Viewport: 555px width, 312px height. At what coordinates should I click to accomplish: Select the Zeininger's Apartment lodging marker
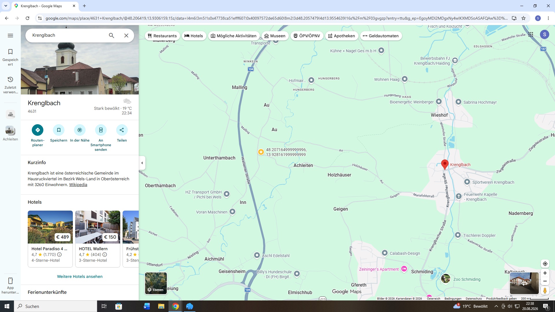point(404,269)
